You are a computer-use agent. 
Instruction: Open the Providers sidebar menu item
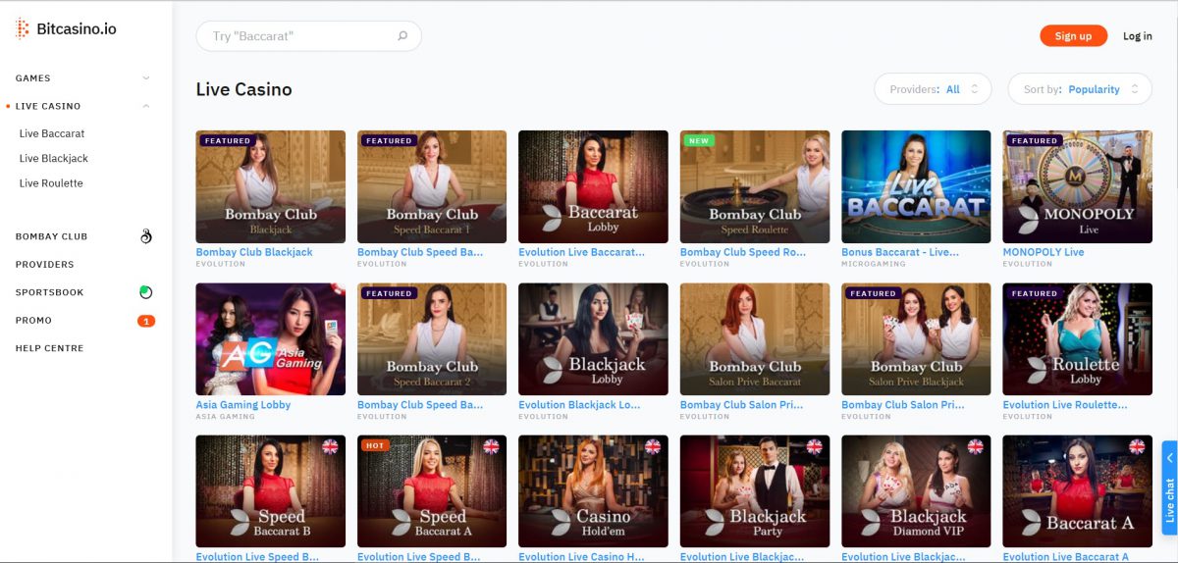pos(44,265)
